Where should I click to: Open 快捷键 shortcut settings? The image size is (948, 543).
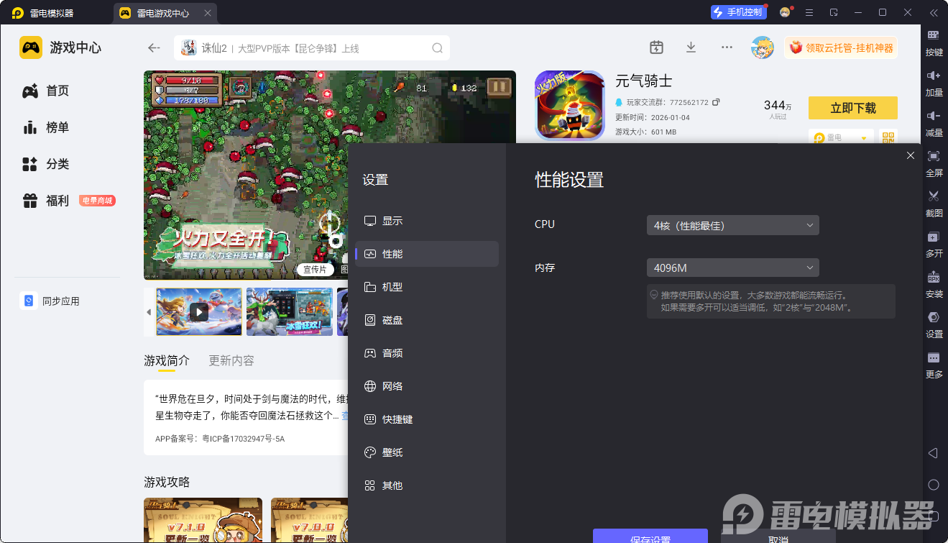tap(427, 419)
